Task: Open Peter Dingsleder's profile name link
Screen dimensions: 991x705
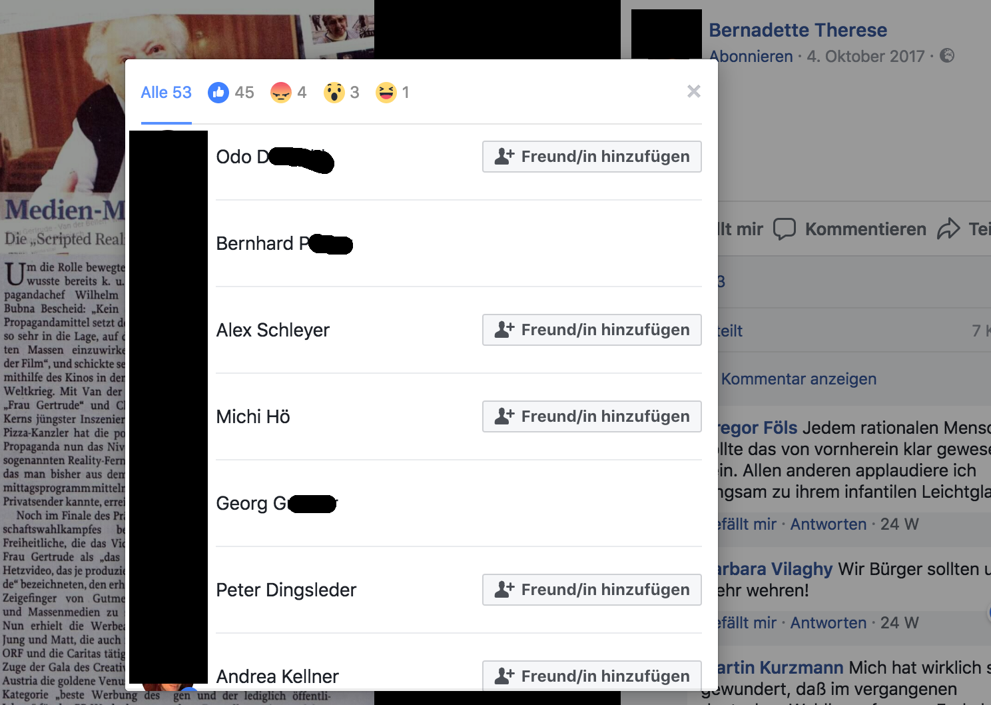Action: pyautogui.click(x=286, y=590)
